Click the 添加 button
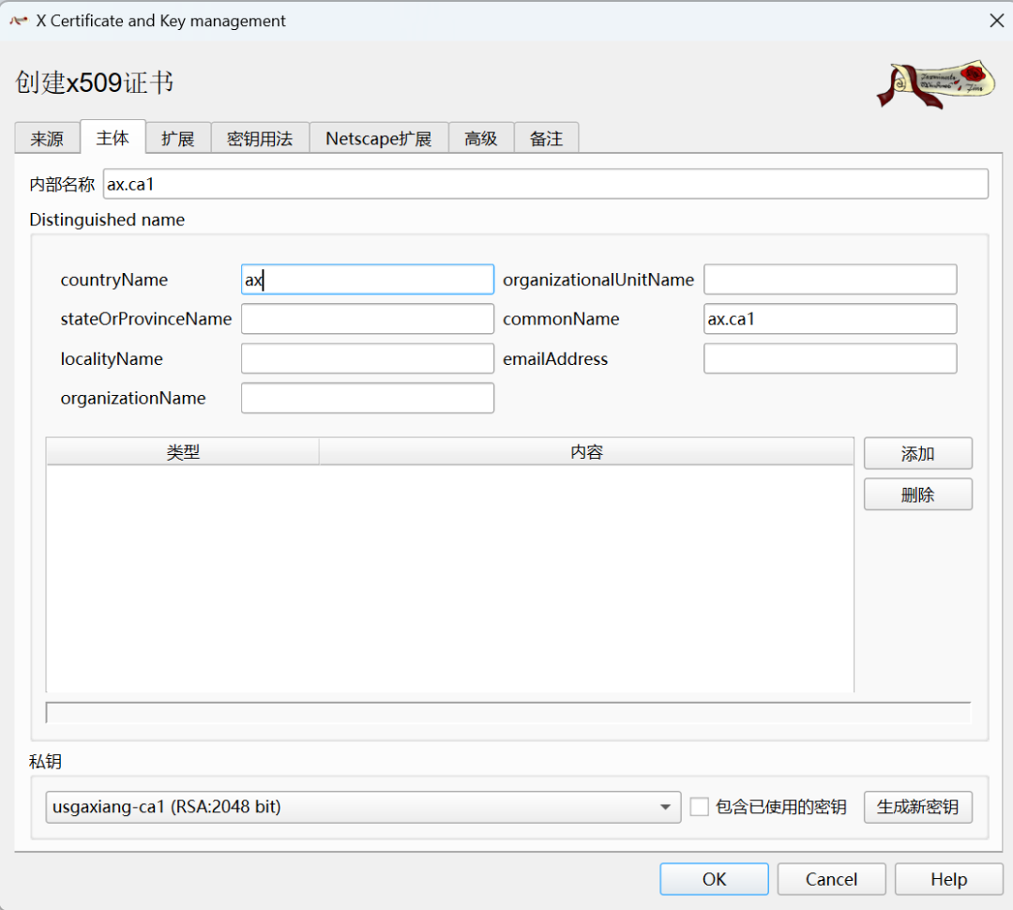 (x=918, y=454)
